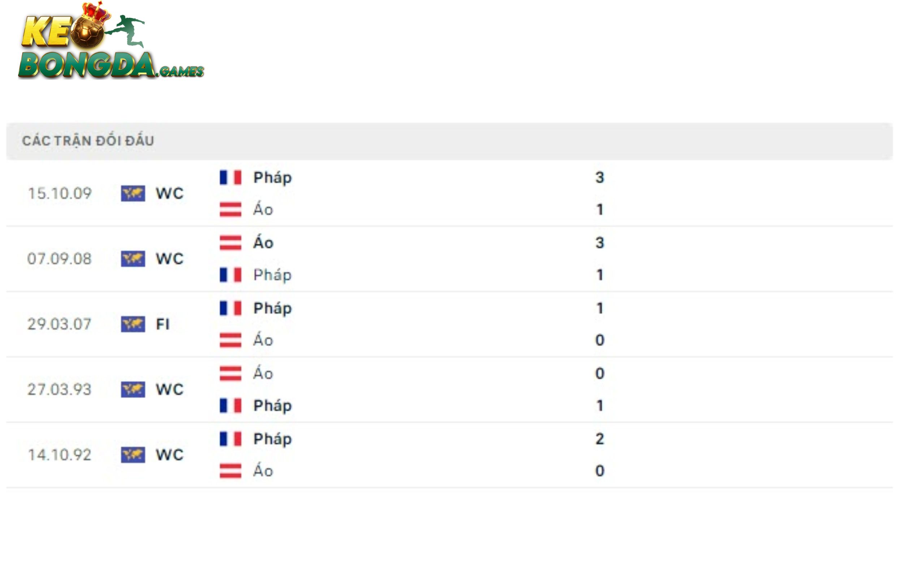
Task: Click France's score 3 in 15.10.09 match
Action: 600,178
